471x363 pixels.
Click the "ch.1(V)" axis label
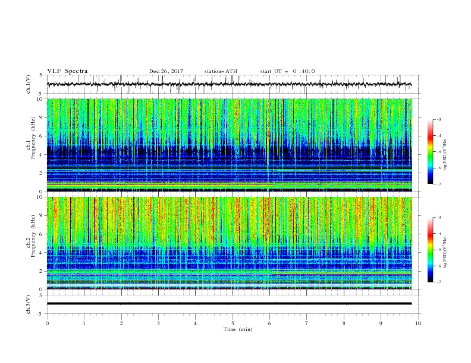tap(29, 84)
